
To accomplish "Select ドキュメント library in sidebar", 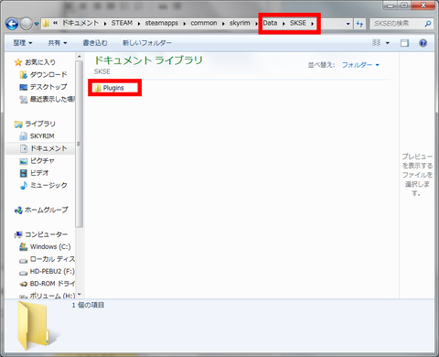I will (x=48, y=148).
